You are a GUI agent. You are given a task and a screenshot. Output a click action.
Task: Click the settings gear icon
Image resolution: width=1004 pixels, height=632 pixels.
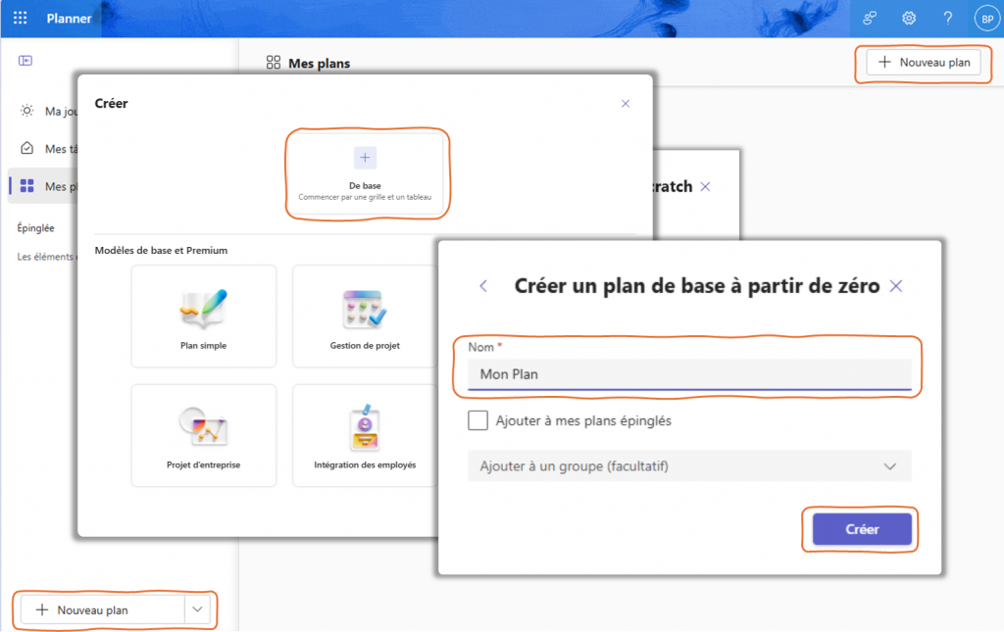(909, 18)
